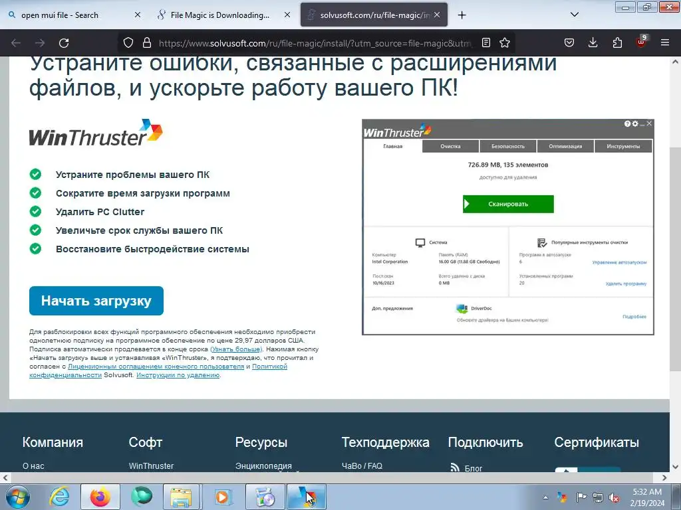Open the 'Блог' footer link
Screen dimensions: 681x510
[x=474, y=468]
